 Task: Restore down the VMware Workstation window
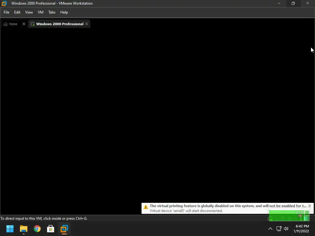(293, 3)
